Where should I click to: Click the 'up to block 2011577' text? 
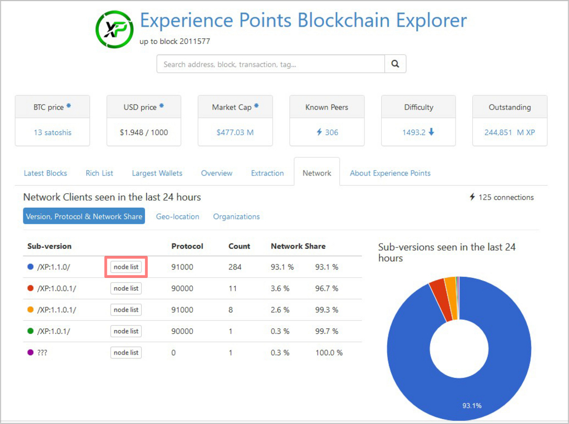[174, 41]
